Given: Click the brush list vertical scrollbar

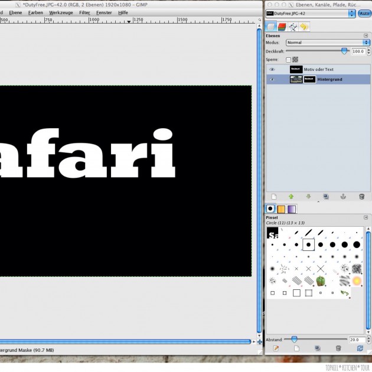Looking at the screenshot, I should (368, 280).
